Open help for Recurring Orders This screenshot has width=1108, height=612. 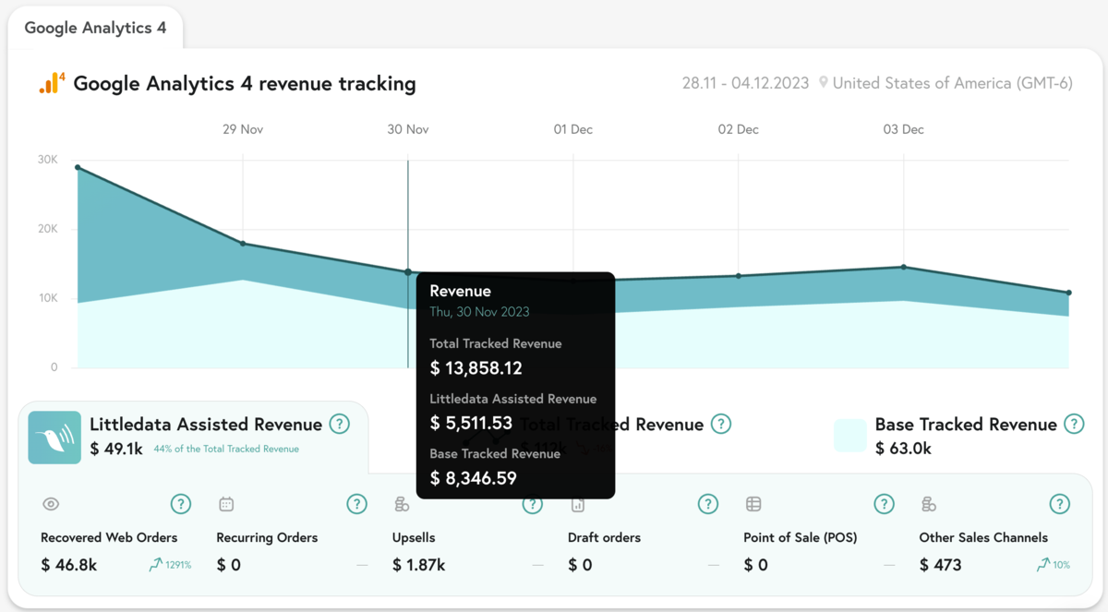pyautogui.click(x=356, y=504)
